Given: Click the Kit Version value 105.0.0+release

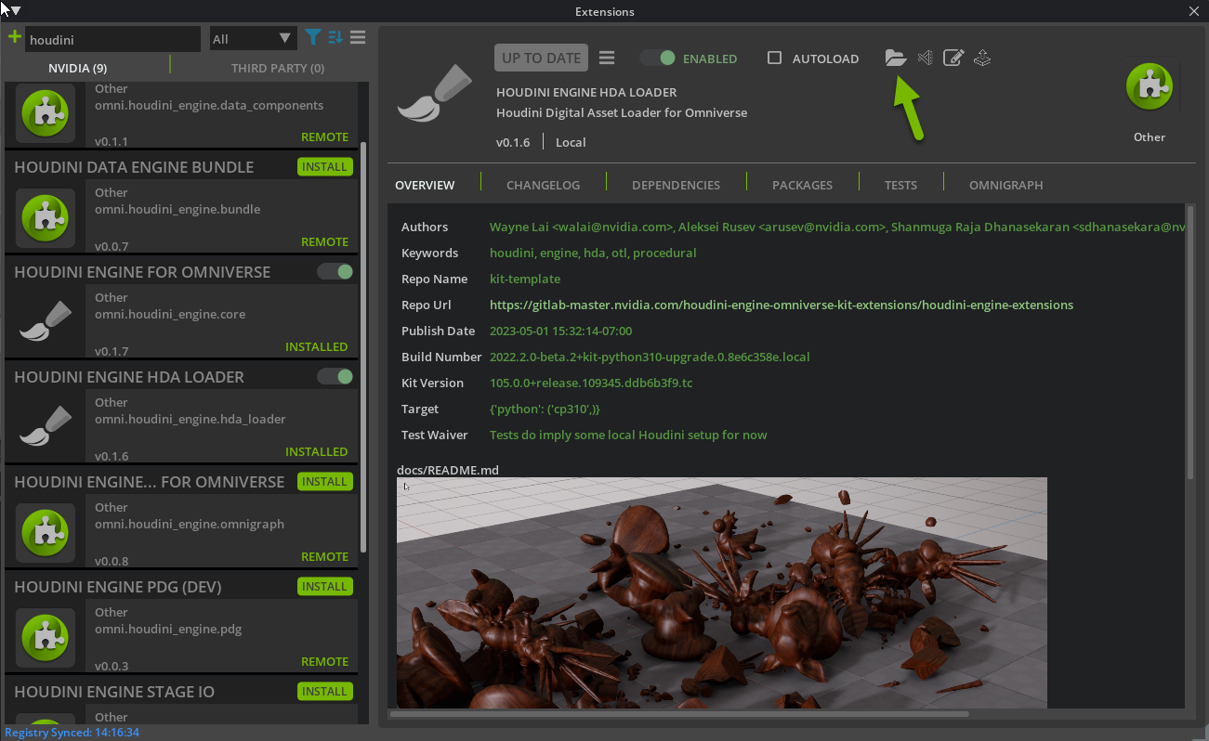Looking at the screenshot, I should point(591,383).
